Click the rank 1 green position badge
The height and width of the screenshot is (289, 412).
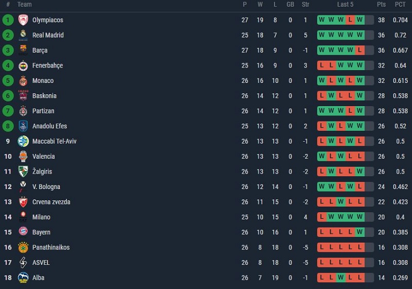click(x=8, y=20)
